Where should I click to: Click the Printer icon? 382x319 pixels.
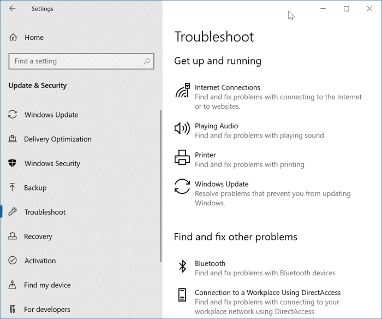click(182, 157)
